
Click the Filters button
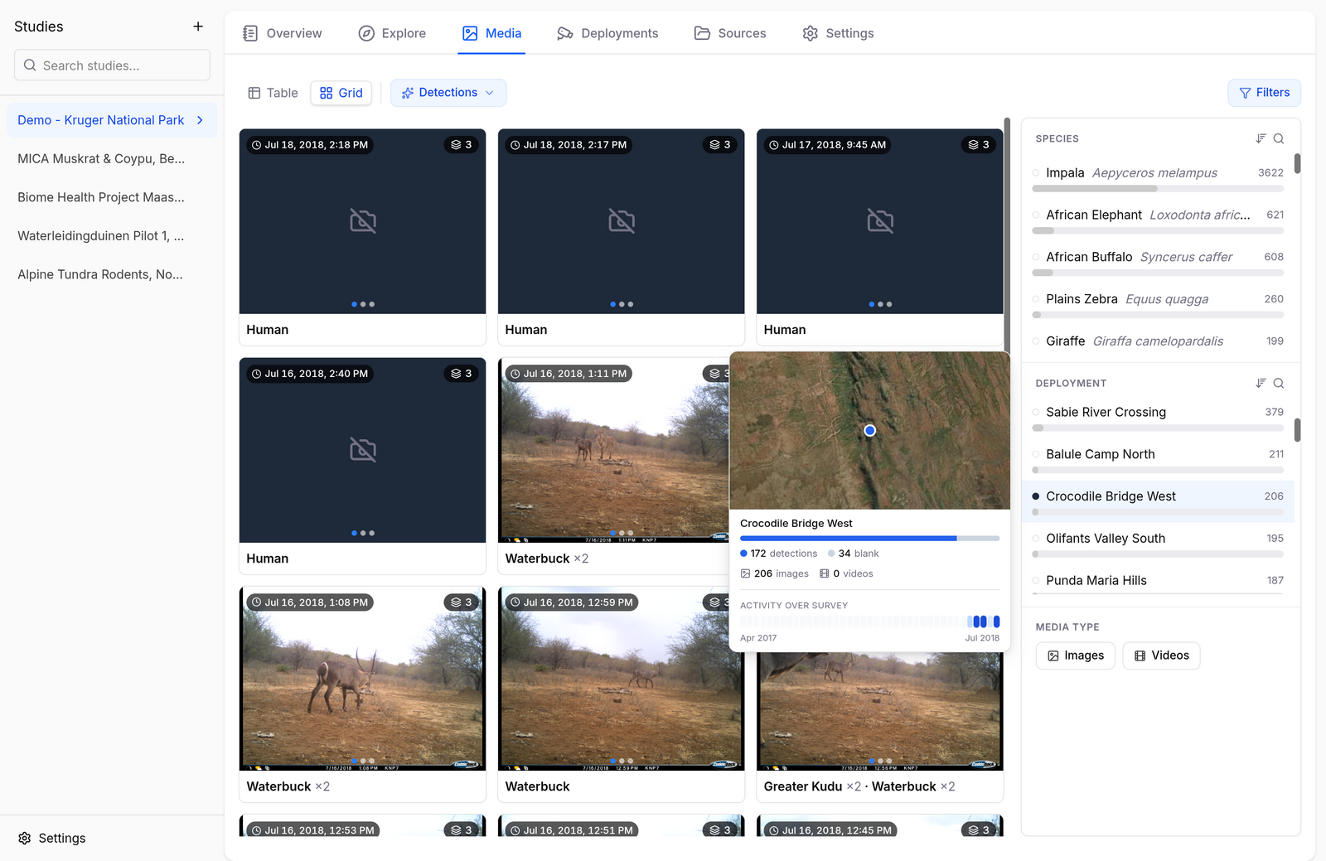coord(1264,93)
